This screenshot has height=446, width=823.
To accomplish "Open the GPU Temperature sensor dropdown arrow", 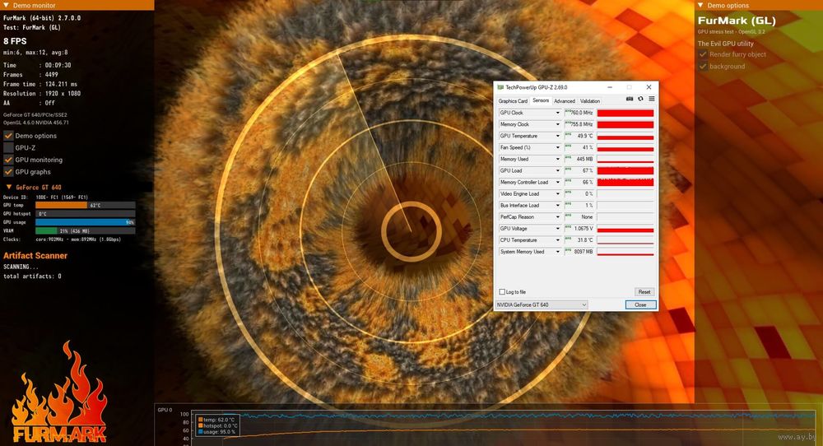I will (557, 136).
